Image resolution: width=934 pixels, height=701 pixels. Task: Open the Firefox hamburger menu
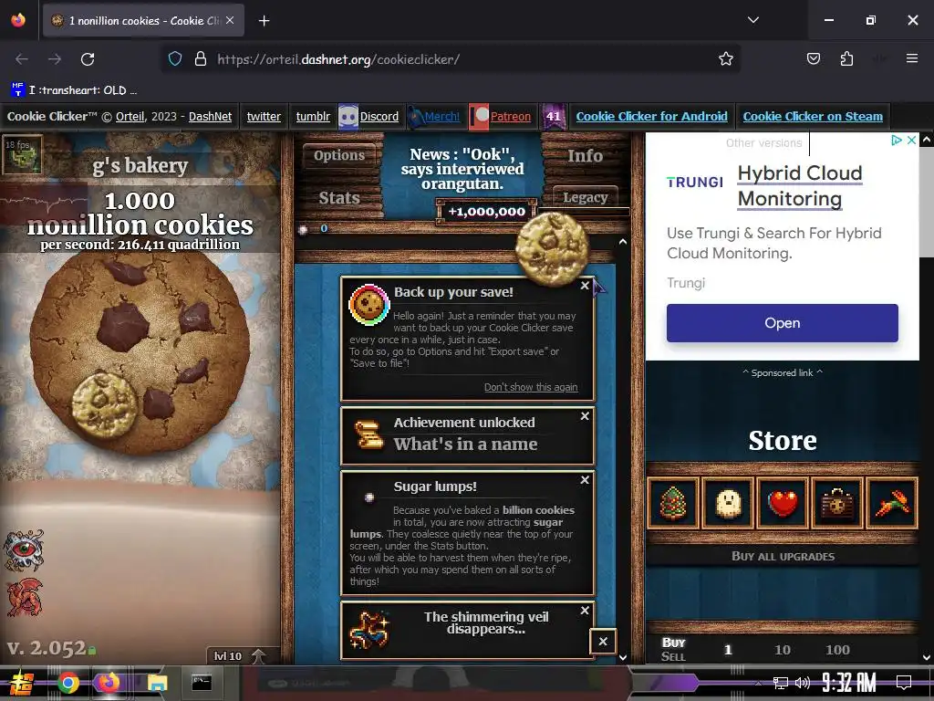pos(911,58)
